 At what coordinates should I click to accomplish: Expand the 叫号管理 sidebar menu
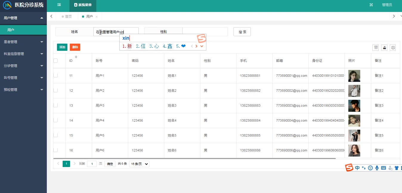23,78
